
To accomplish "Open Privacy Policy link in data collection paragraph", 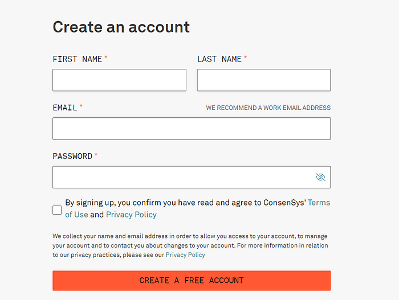I will 185,255.
